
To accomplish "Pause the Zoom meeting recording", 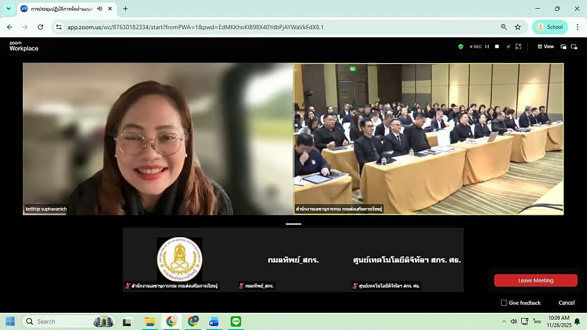I will click(x=487, y=46).
